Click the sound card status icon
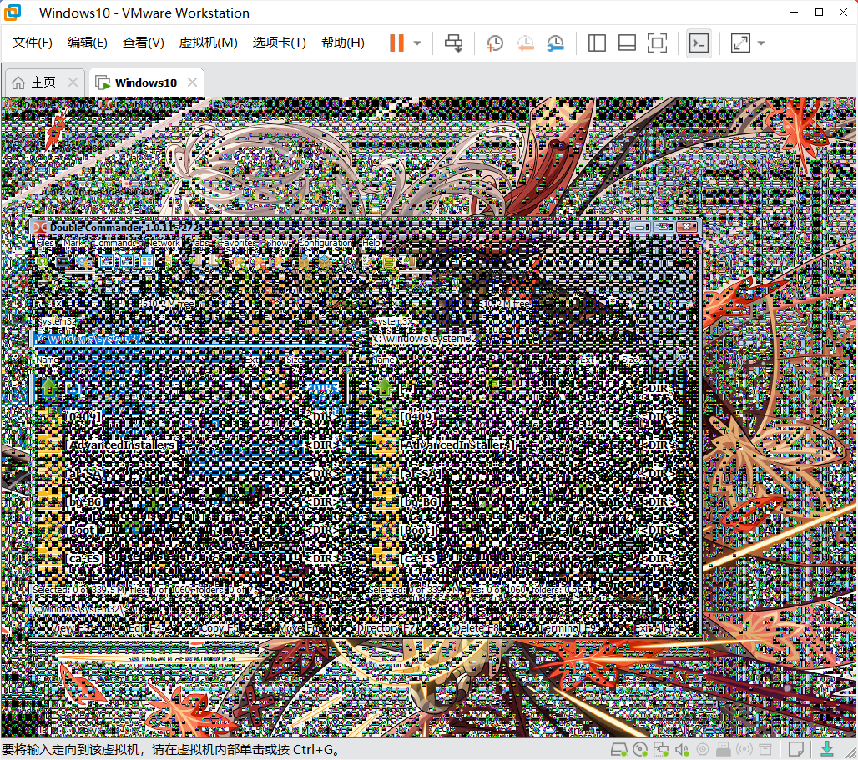 [x=682, y=749]
